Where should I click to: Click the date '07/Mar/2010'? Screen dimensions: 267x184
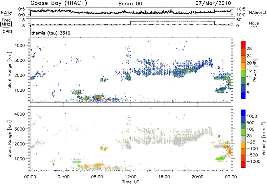coord(213,3)
